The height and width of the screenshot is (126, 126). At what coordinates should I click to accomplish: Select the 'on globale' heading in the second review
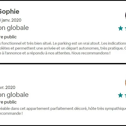pos(14,95)
